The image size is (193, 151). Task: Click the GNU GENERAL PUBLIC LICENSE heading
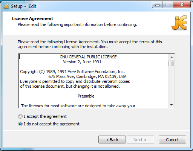coord(88,57)
